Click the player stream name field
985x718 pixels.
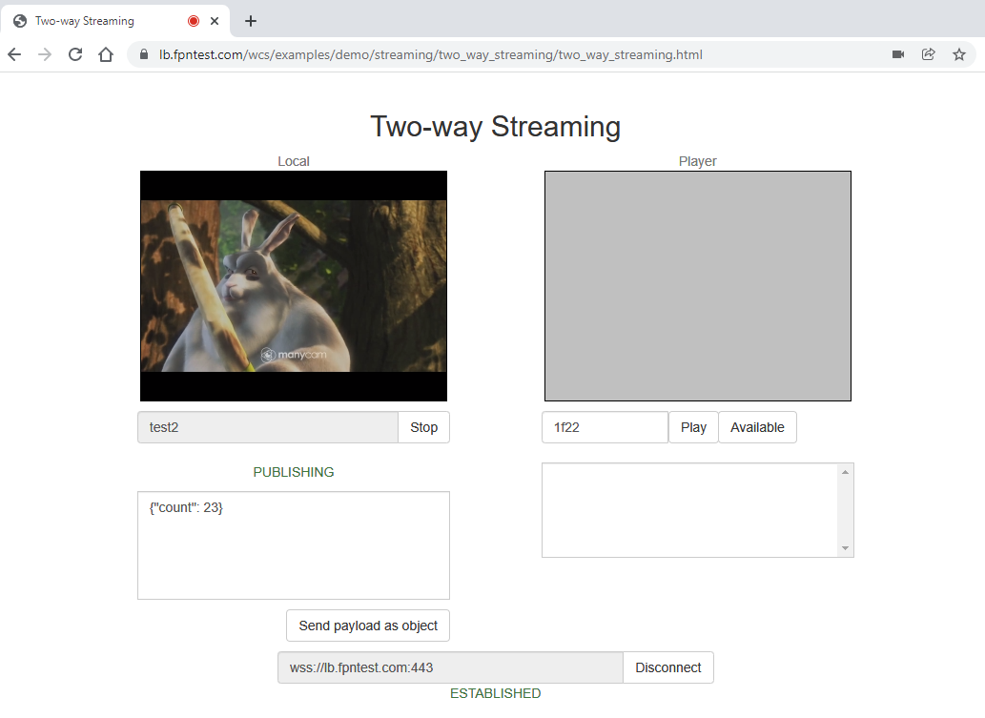[605, 427]
